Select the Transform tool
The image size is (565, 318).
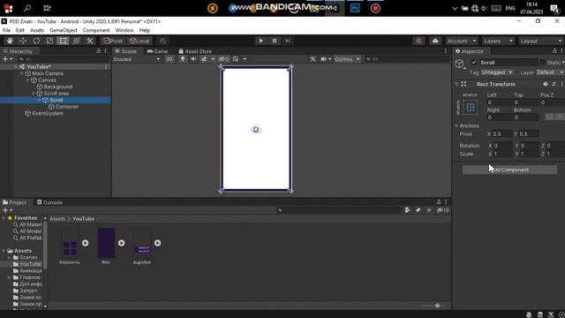pyautogui.click(x=77, y=41)
